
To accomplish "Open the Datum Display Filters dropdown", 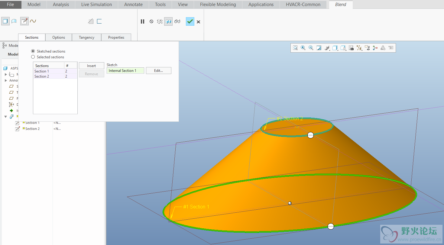I will point(359,48).
